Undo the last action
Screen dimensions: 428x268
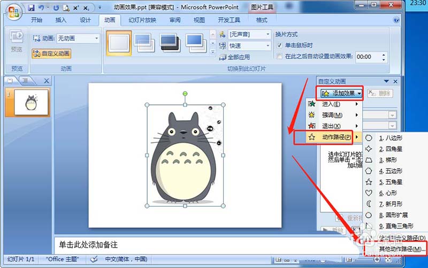pos(41,7)
